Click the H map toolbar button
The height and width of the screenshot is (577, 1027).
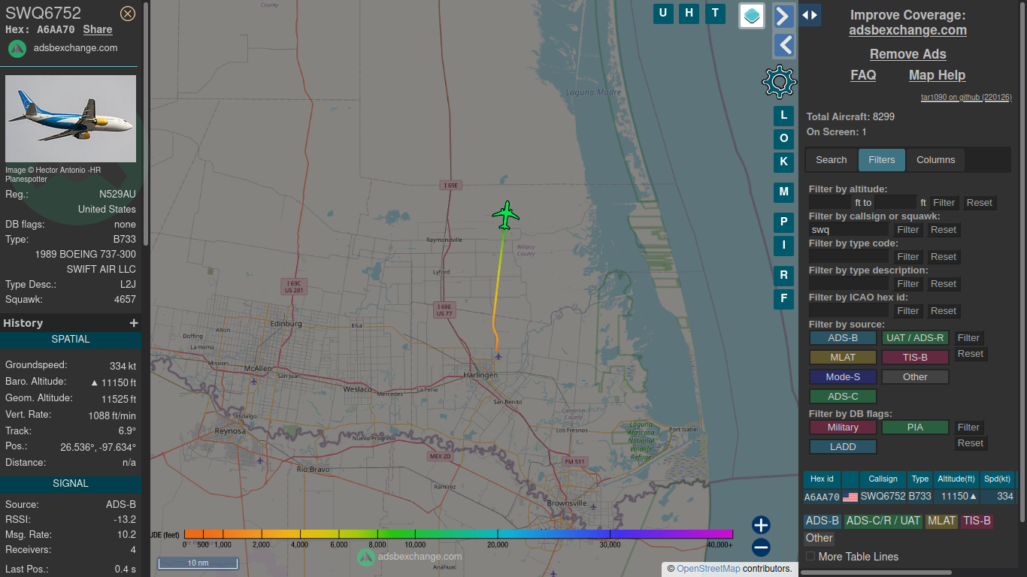pyautogui.click(x=689, y=13)
